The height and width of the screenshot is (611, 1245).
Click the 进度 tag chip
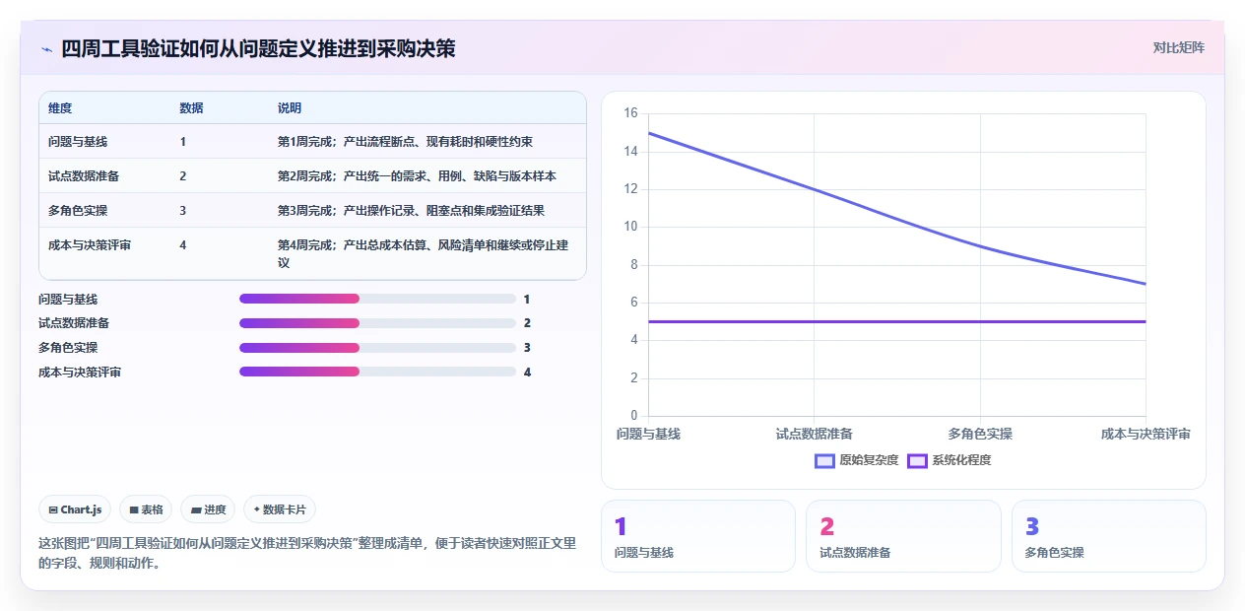click(208, 509)
